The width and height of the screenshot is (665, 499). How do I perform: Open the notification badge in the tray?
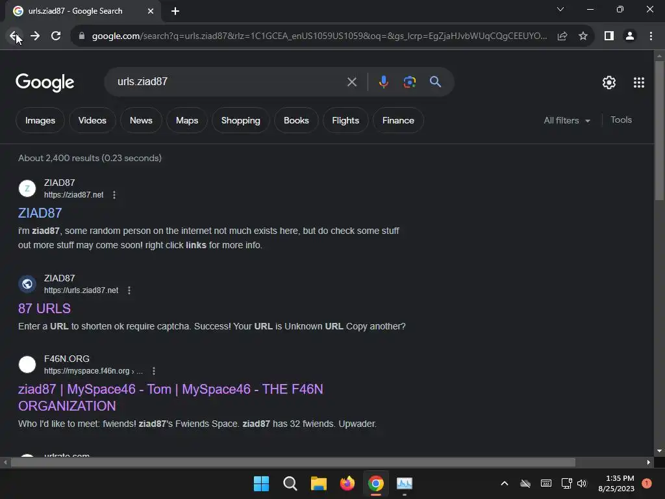(x=647, y=483)
